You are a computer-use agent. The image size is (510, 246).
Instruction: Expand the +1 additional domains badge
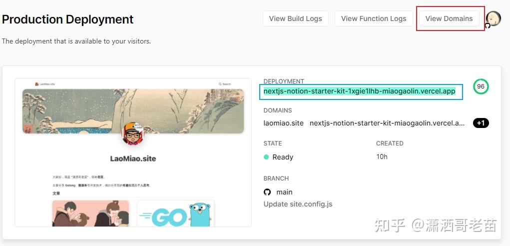tap(481, 123)
